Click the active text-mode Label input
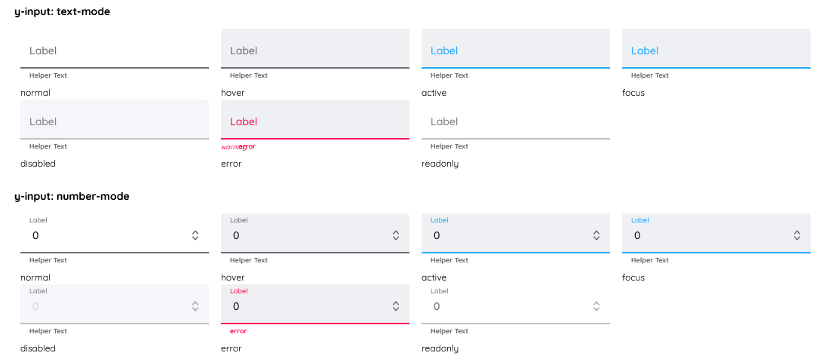This screenshot has width=825, height=362. [516, 50]
